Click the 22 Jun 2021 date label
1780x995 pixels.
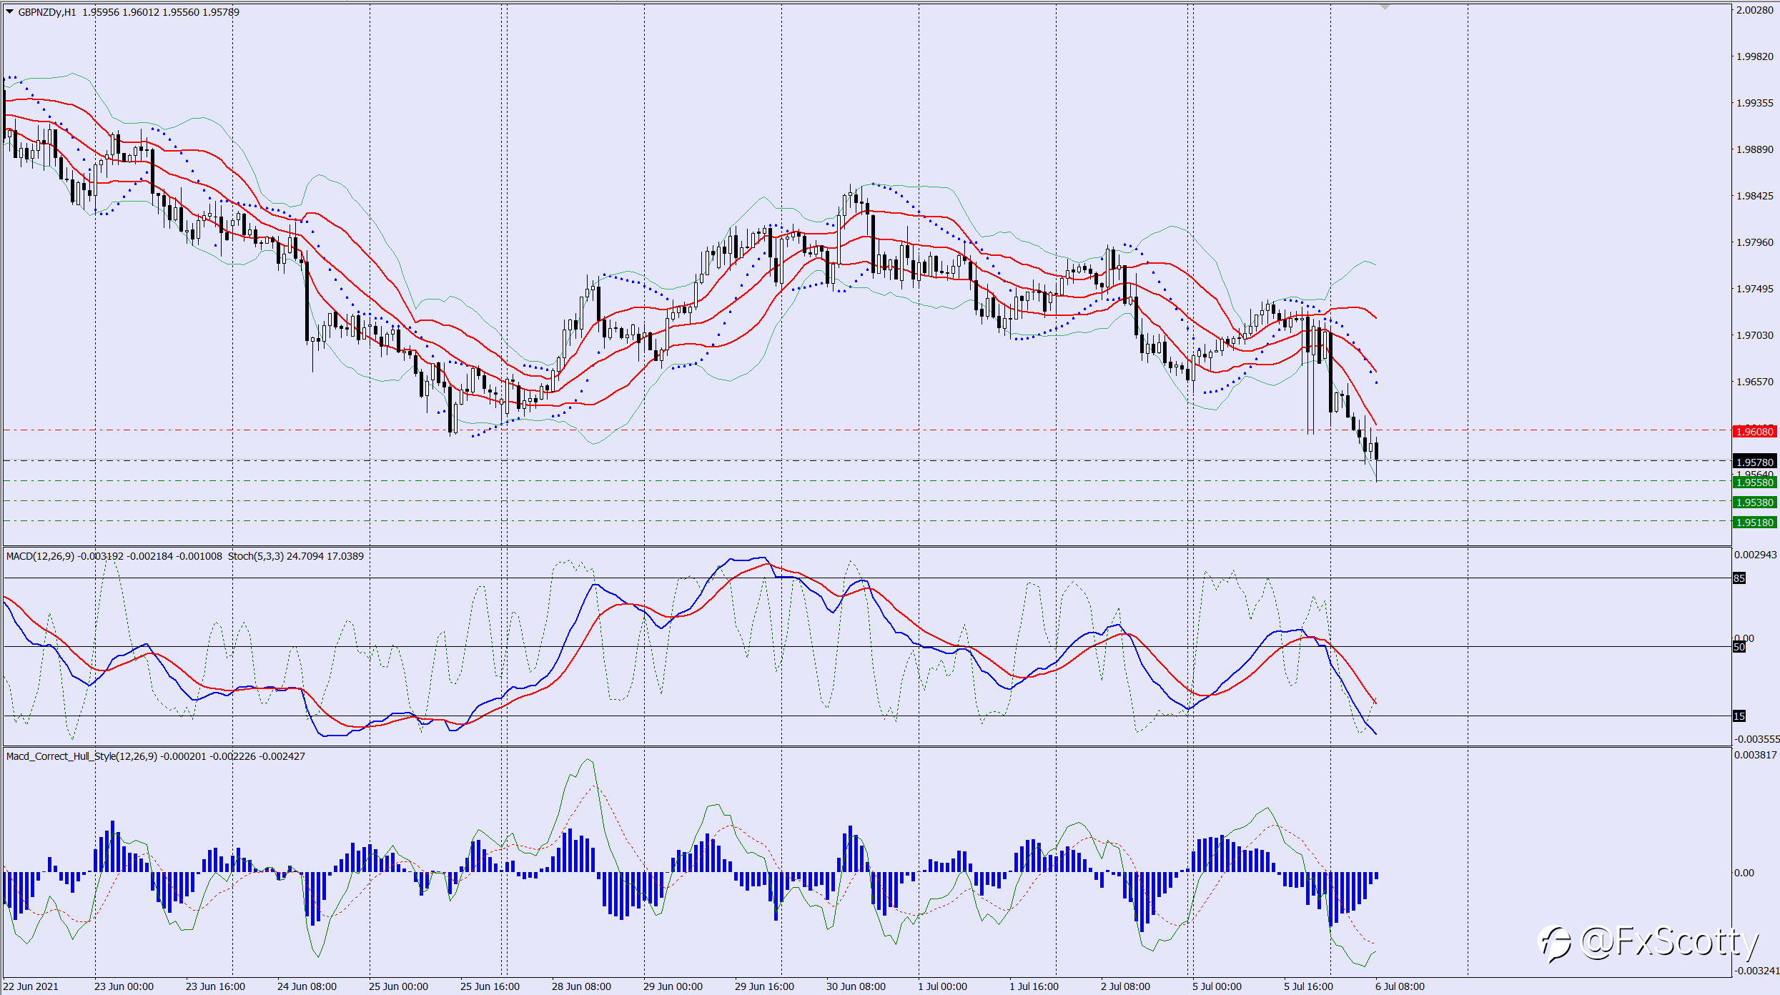[31, 986]
